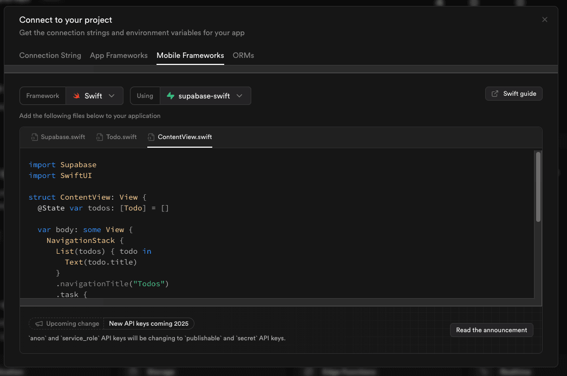
Task: Click the Supabase.swift file icon
Action: click(35, 137)
